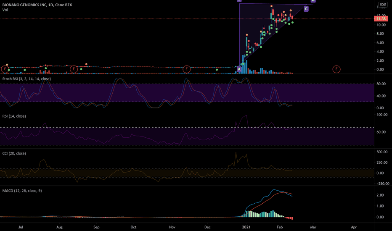Open the earnings marker E near early July
392x231 pixels.
[x=5, y=69]
